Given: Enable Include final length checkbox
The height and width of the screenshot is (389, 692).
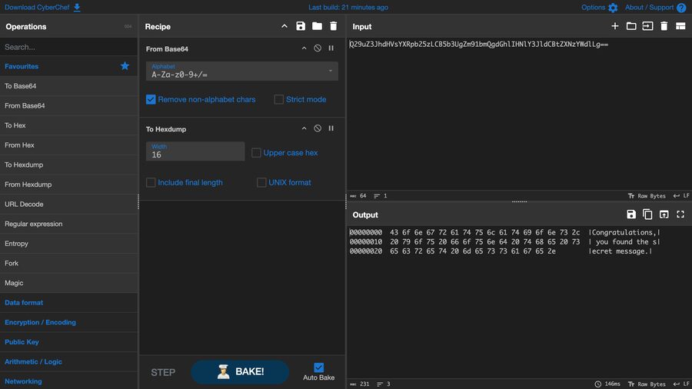Looking at the screenshot, I should click(x=151, y=182).
